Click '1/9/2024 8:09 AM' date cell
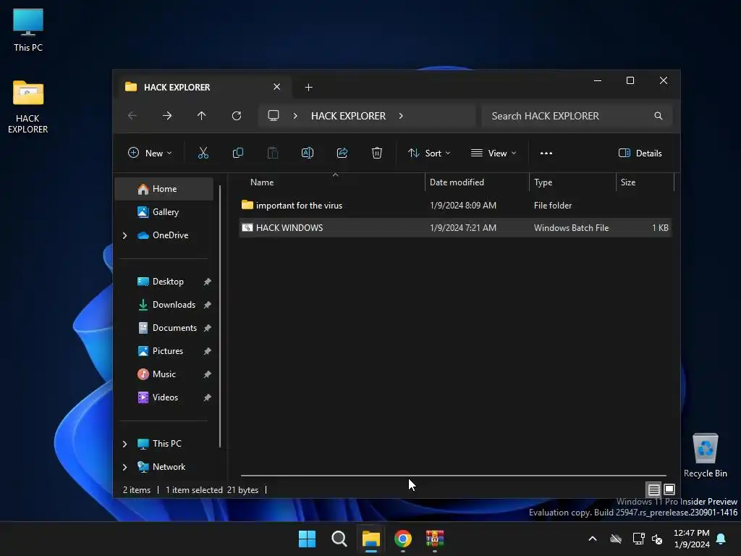The image size is (741, 556). coord(463,205)
